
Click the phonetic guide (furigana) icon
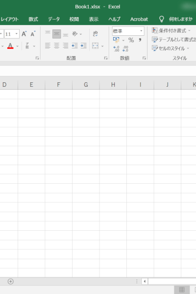click(x=27, y=46)
